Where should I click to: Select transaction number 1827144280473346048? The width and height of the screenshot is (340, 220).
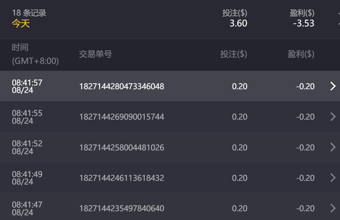(122, 87)
